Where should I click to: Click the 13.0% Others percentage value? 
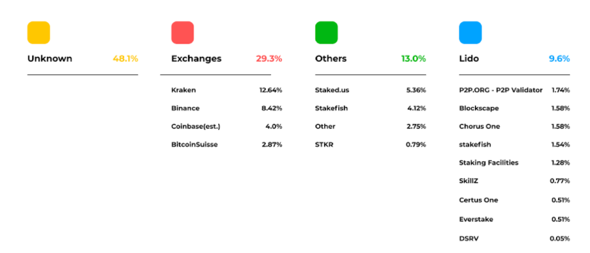click(x=414, y=59)
